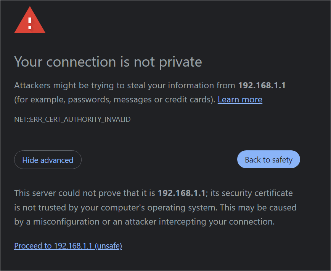Click the "Your connection is not private" heading
The image size is (331, 271).
coord(108,62)
